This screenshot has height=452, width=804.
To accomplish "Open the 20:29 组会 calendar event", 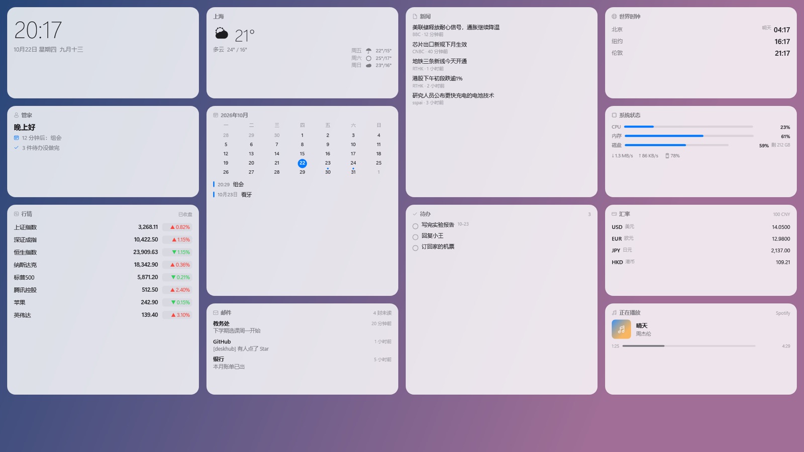I will point(302,184).
